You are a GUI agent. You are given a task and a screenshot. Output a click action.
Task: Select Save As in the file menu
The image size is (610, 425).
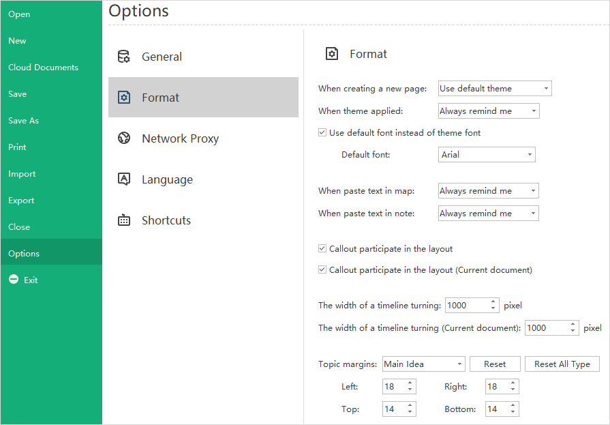(x=24, y=121)
